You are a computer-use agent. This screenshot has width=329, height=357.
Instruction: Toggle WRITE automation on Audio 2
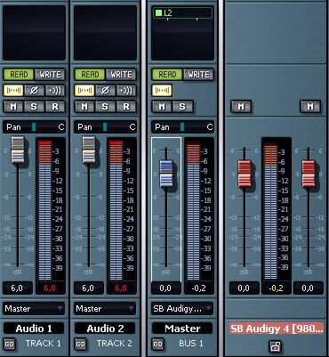[x=121, y=75]
